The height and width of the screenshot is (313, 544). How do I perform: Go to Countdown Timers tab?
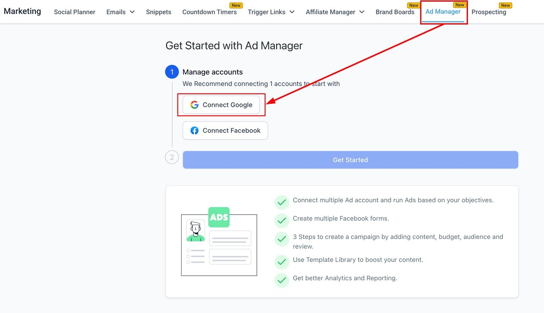[x=209, y=12]
